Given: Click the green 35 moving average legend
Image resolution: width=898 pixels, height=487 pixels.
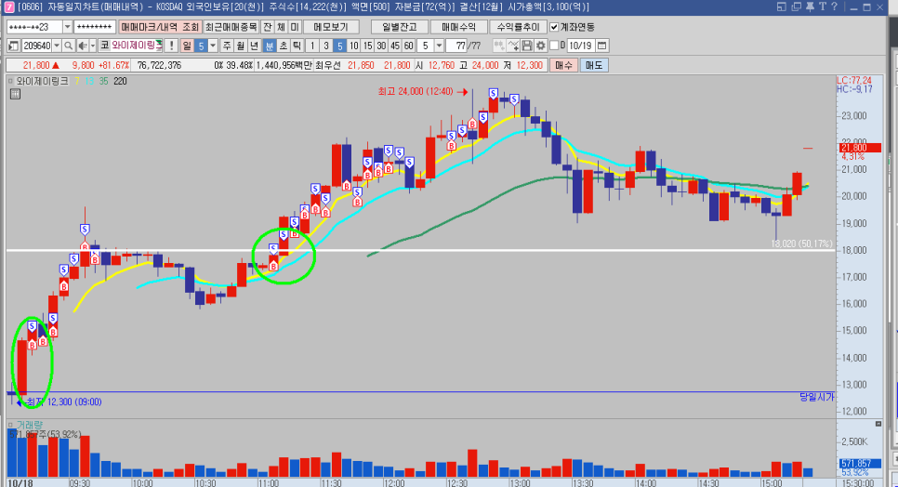Looking at the screenshot, I should pos(104,81).
